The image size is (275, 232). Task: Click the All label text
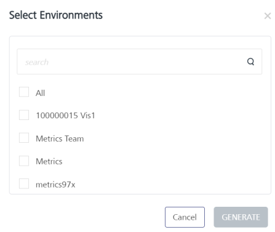(40, 93)
